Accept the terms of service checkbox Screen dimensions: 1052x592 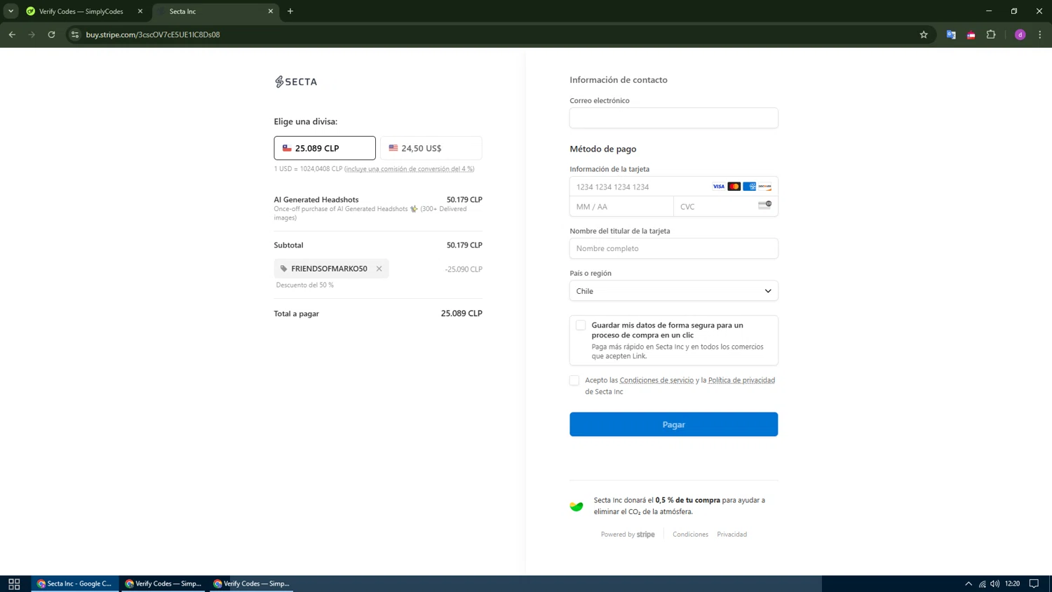coord(574,380)
